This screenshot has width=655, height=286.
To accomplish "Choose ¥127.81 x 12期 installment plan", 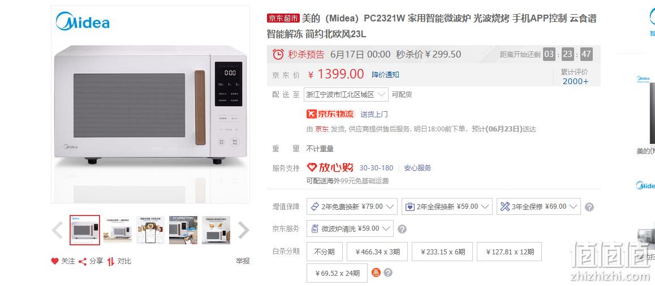I will [509, 252].
